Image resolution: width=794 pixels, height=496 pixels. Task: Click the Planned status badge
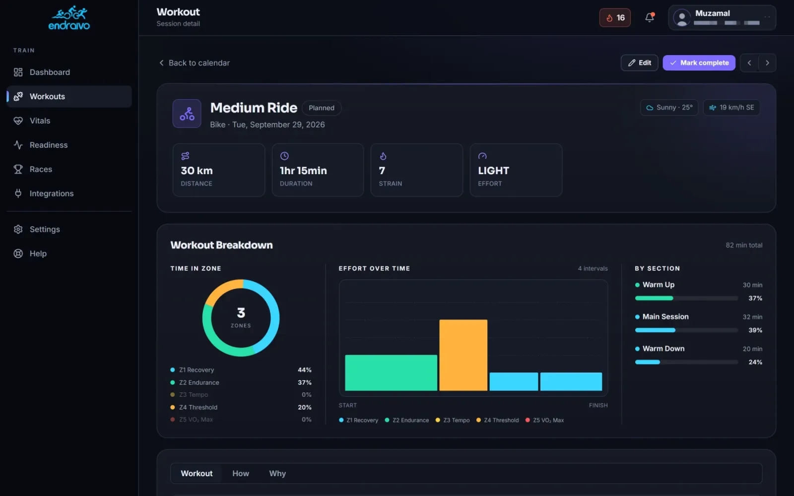click(x=322, y=108)
